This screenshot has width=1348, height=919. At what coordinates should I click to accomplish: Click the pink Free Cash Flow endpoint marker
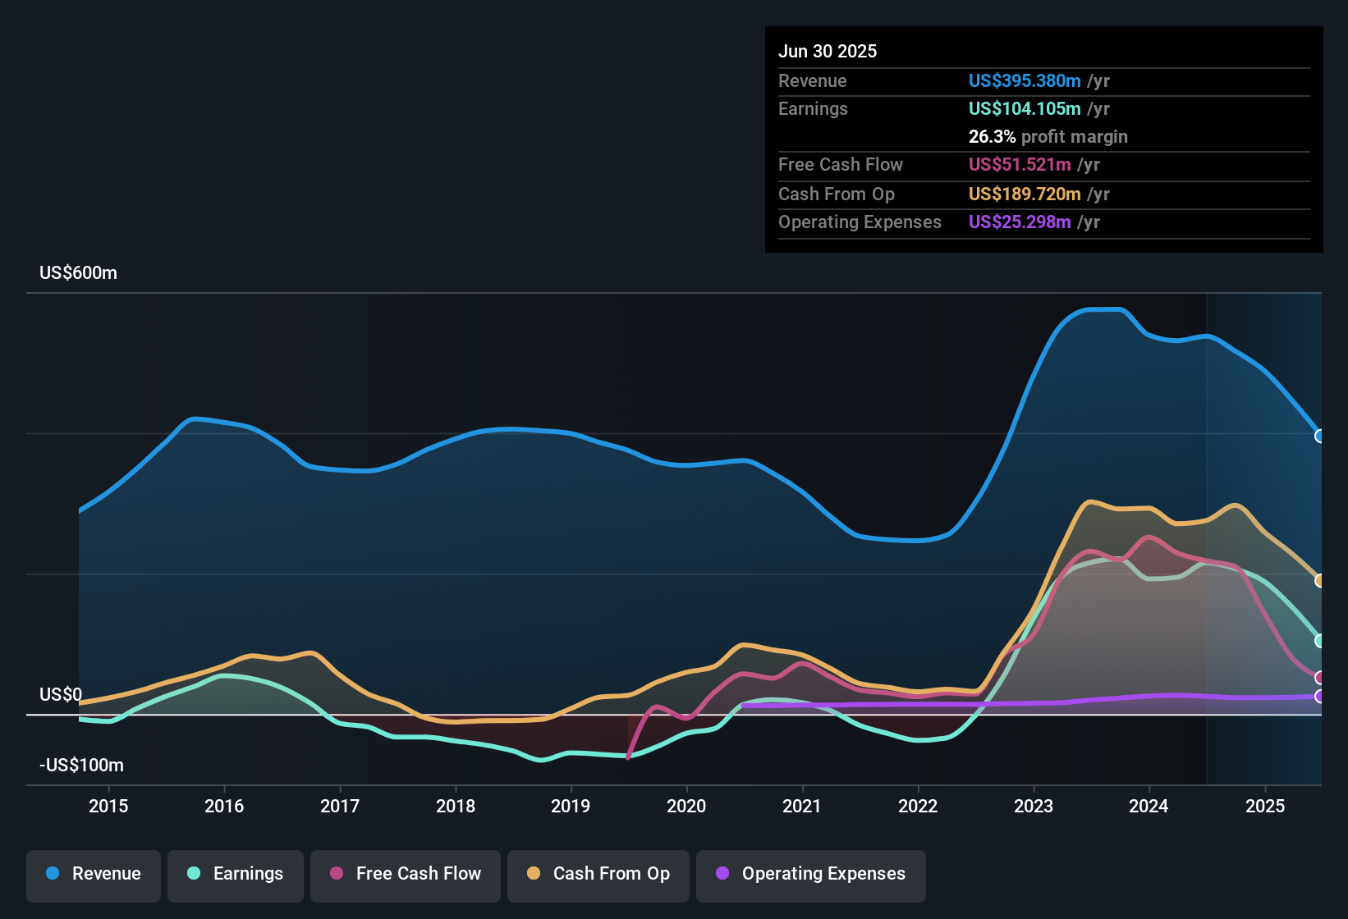pos(1319,678)
